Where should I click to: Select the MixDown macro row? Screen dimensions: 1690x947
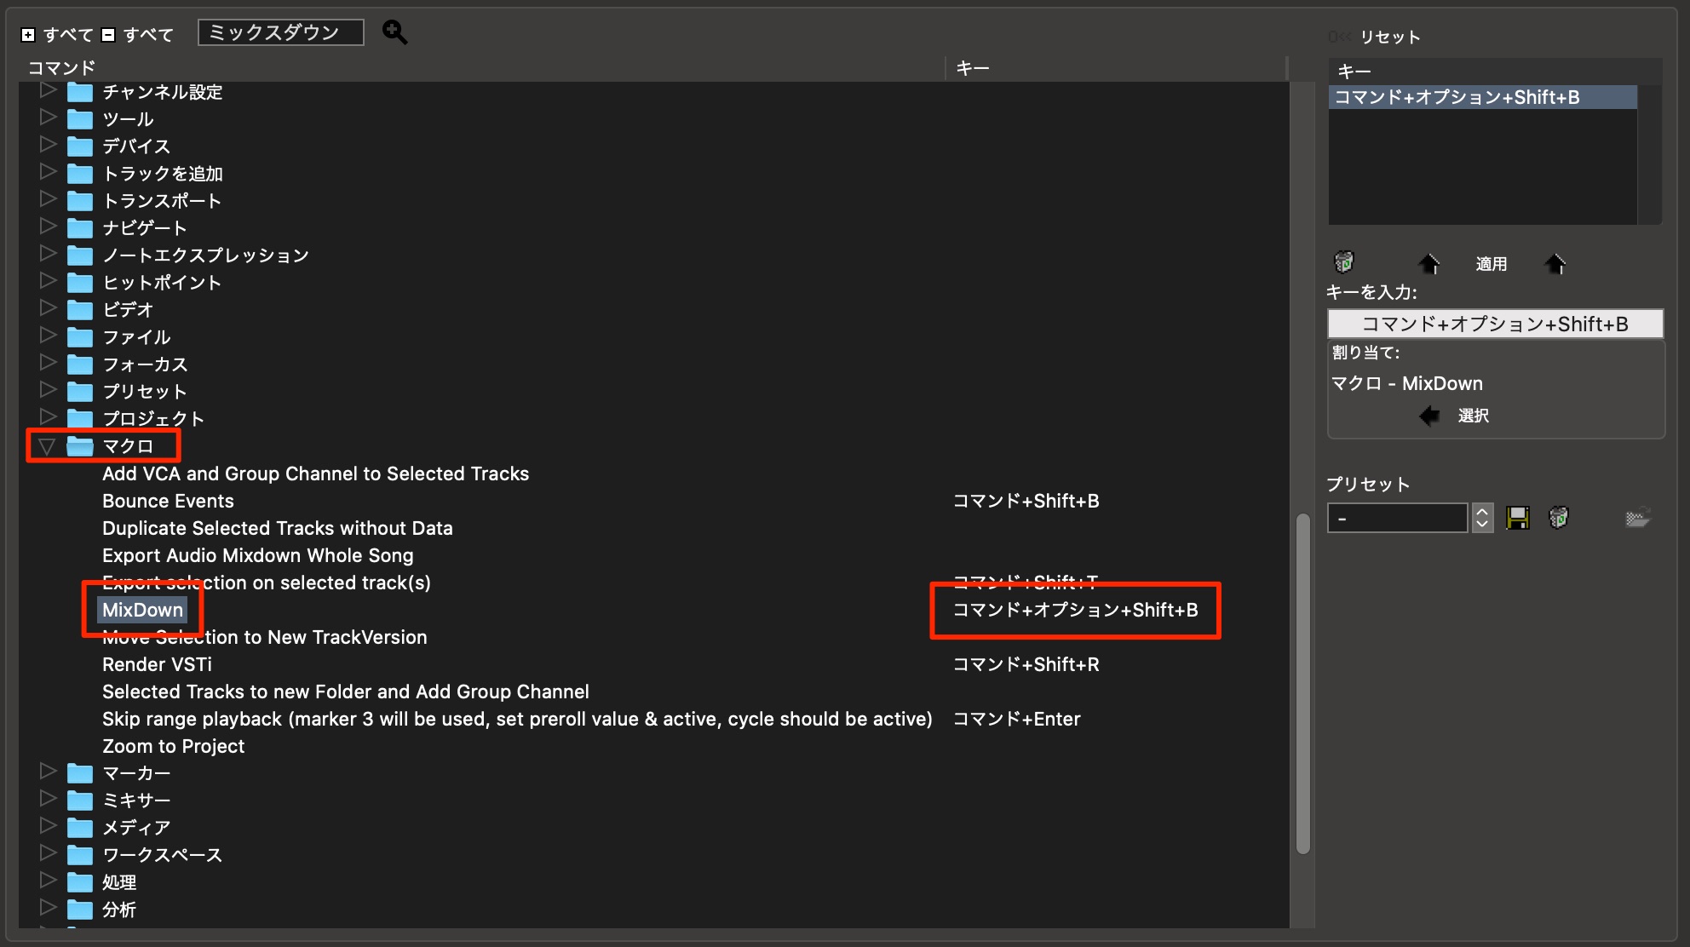click(x=142, y=610)
